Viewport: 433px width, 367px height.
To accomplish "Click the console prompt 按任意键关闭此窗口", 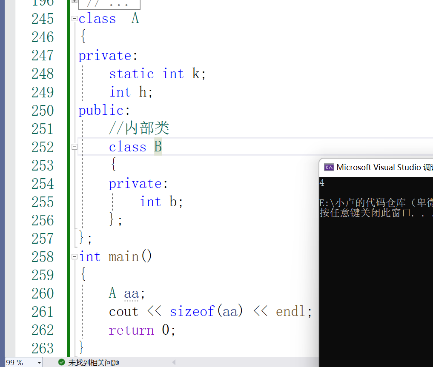I will pyautogui.click(x=376, y=213).
